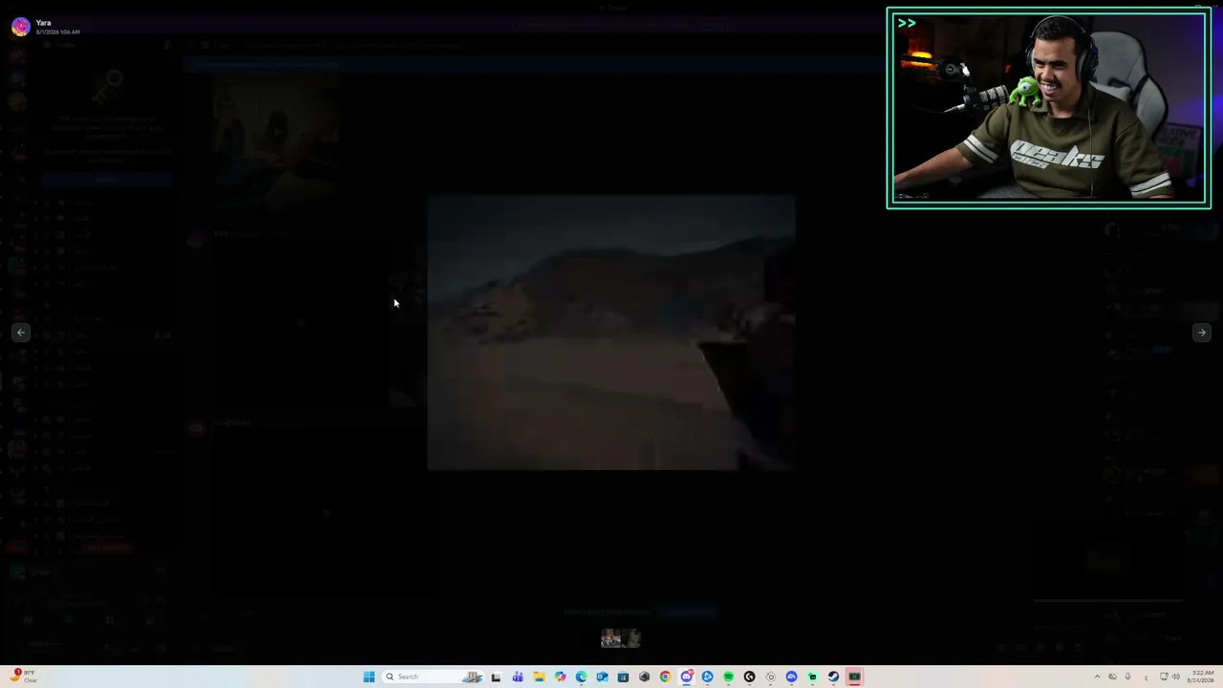
Task: Click the taskbar Search box
Action: [433, 677]
